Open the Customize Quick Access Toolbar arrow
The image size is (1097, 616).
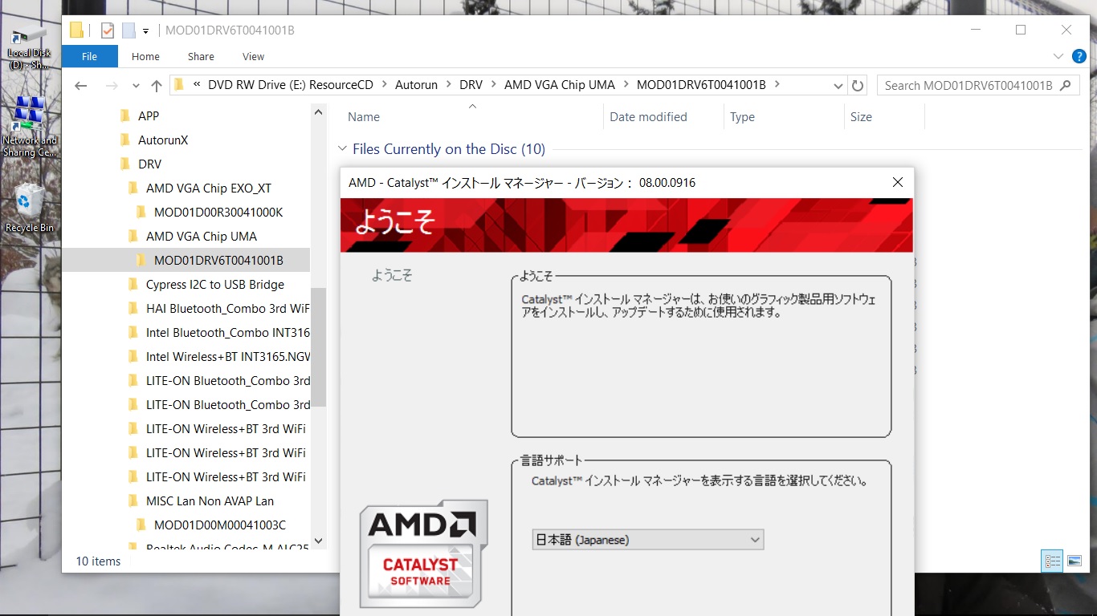pos(145,31)
